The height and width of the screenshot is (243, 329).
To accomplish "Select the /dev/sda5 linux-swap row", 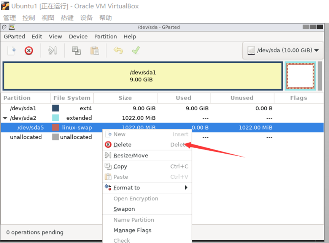I will (x=162, y=128).
